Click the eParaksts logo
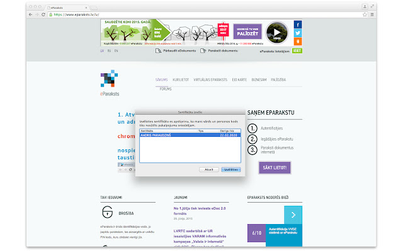 pos(110,83)
